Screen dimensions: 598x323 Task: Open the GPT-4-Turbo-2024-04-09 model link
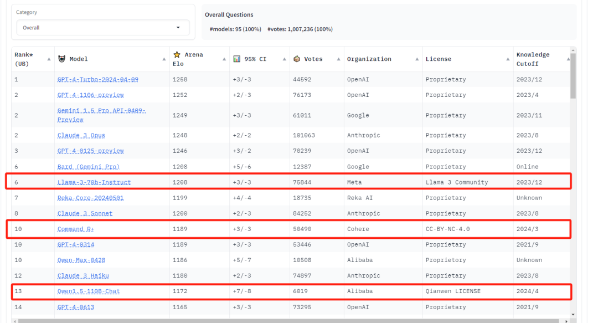point(97,80)
